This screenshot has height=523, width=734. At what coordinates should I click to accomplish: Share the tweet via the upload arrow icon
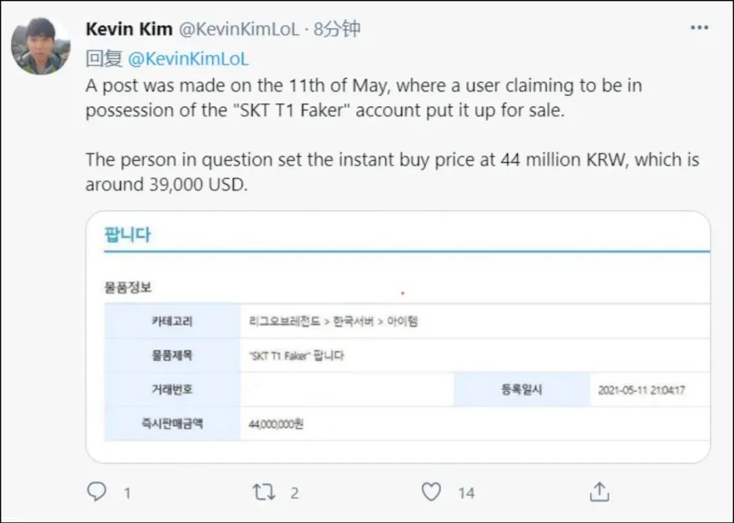point(599,492)
